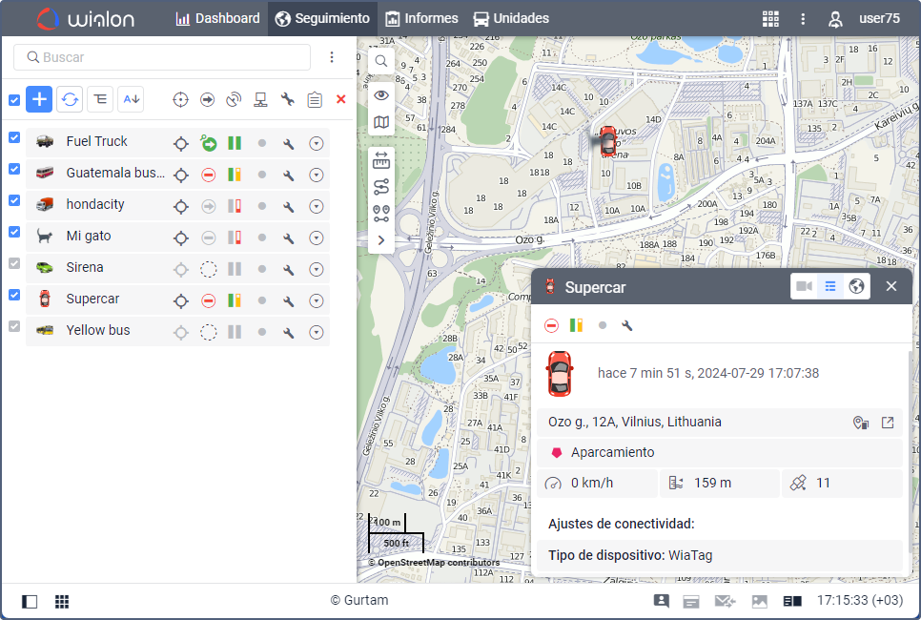921x620 pixels.
Task: Open the apps grid icon in header
Action: click(770, 19)
